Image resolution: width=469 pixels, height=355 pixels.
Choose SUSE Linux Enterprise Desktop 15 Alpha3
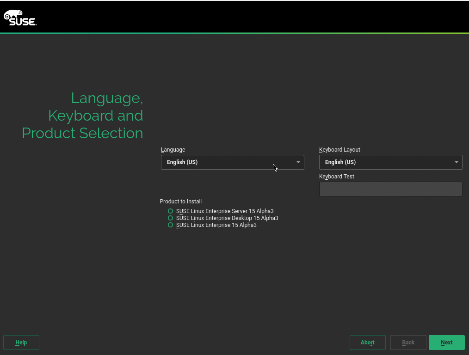[x=171, y=218]
